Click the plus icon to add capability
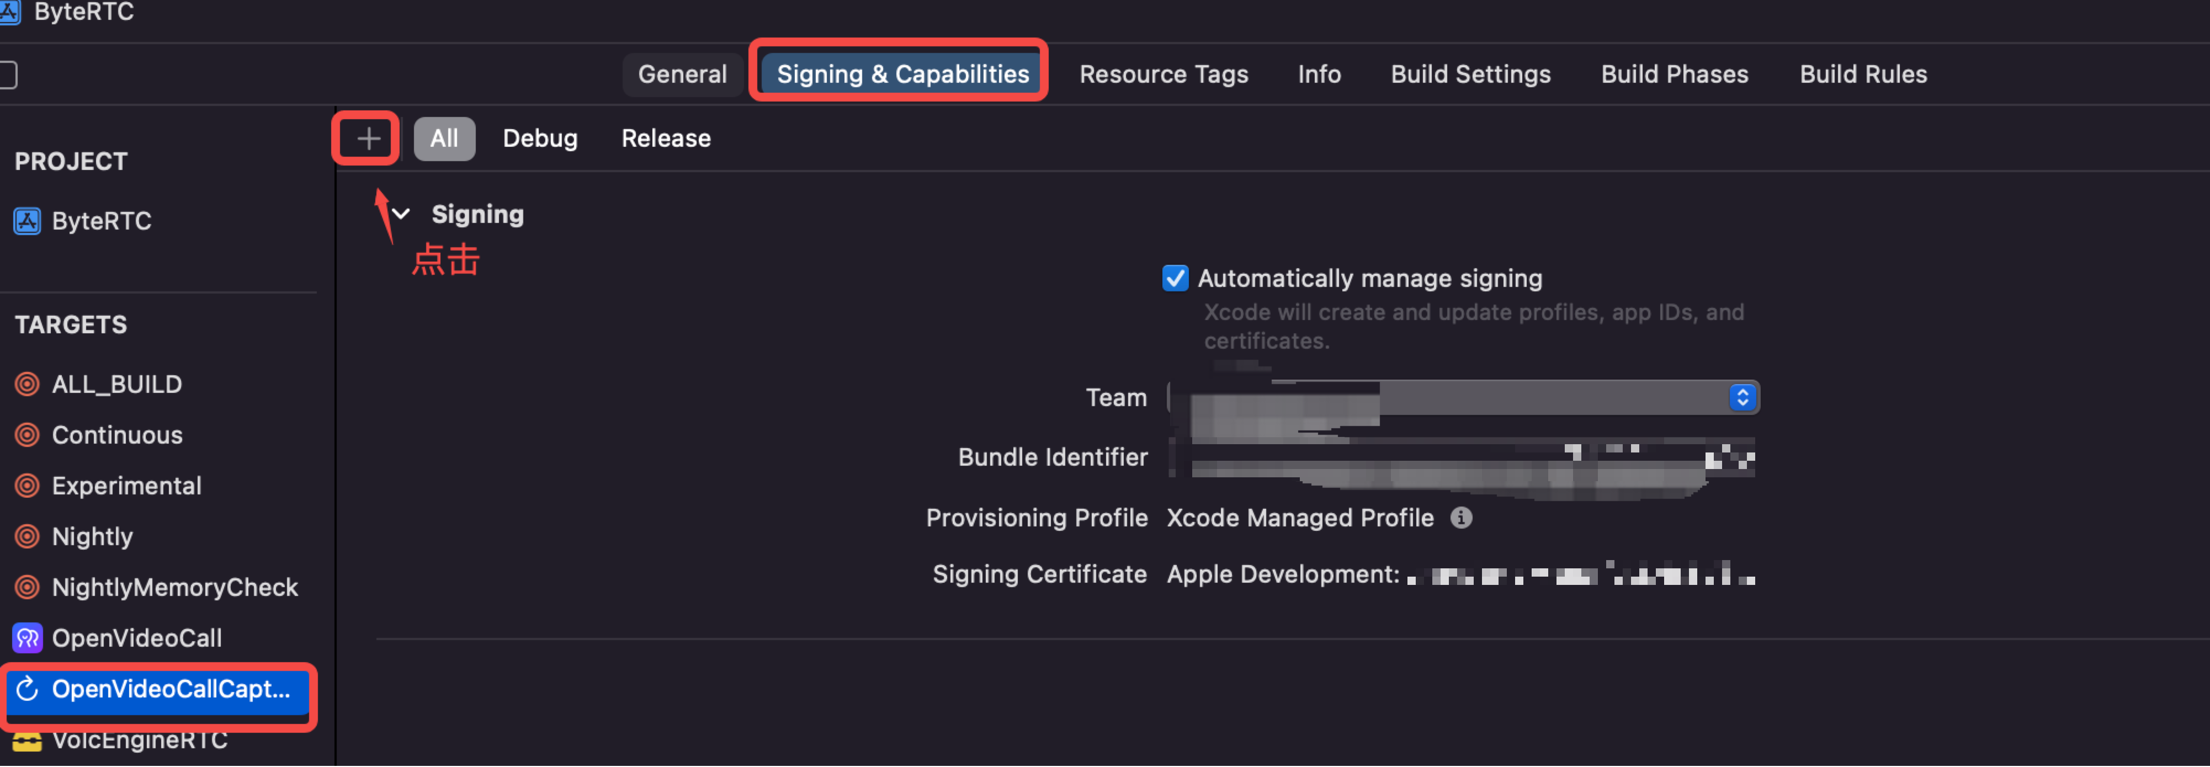The height and width of the screenshot is (767, 2210). pyautogui.click(x=368, y=138)
